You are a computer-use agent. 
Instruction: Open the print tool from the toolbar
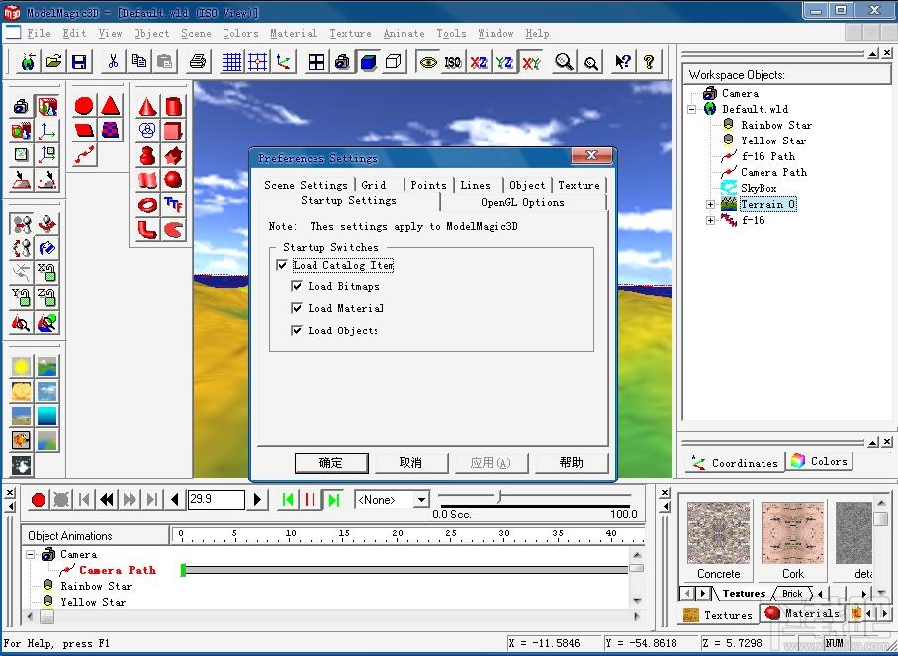(x=197, y=61)
